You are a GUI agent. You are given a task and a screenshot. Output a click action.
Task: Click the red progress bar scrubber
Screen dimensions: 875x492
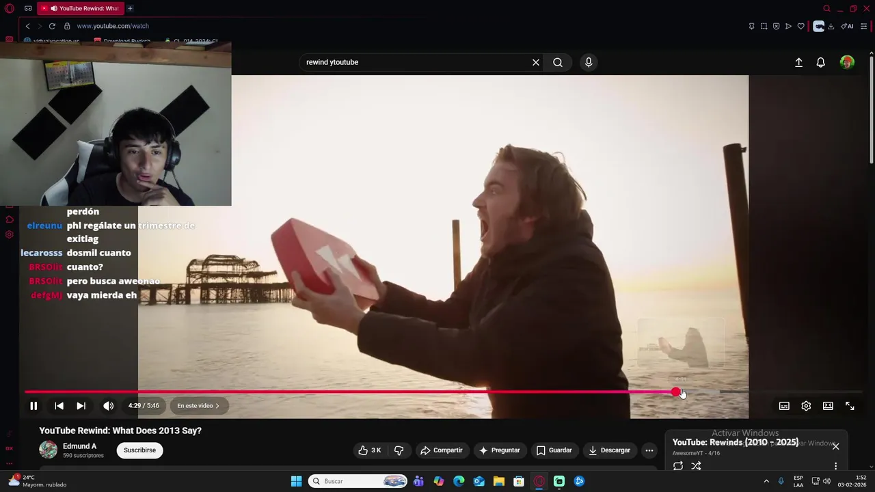click(675, 392)
